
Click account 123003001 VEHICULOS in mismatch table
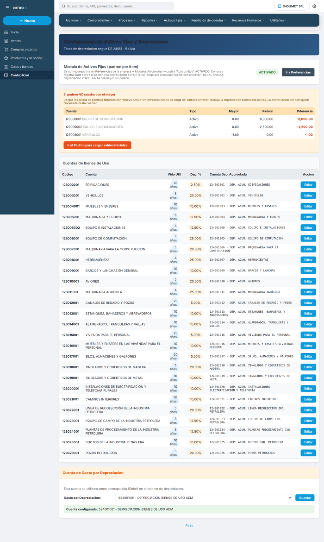click(83, 135)
